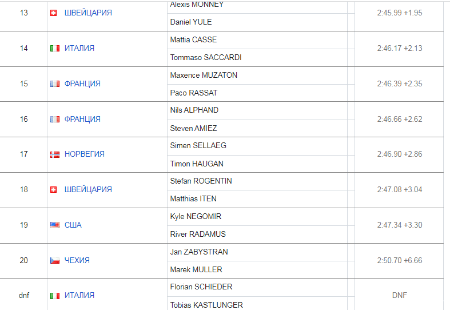Viewport: 450px width, 310px height.
Task: Open the НОРВЕГИЯ country link
Action: coord(85,154)
